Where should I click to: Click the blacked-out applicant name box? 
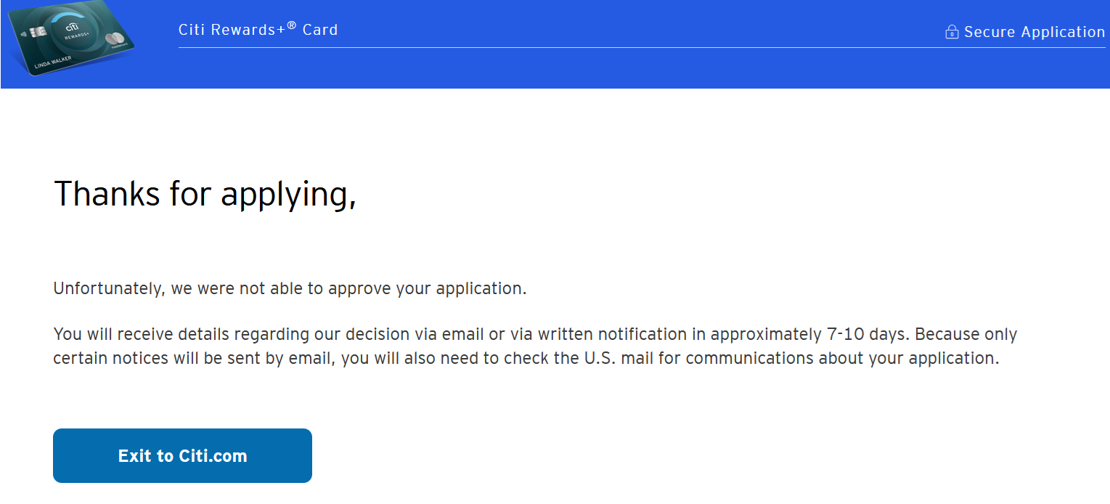coord(450,200)
